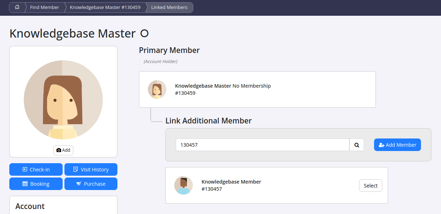Open the Booking calendar button
Screen dimensions: 441x214
(36, 184)
